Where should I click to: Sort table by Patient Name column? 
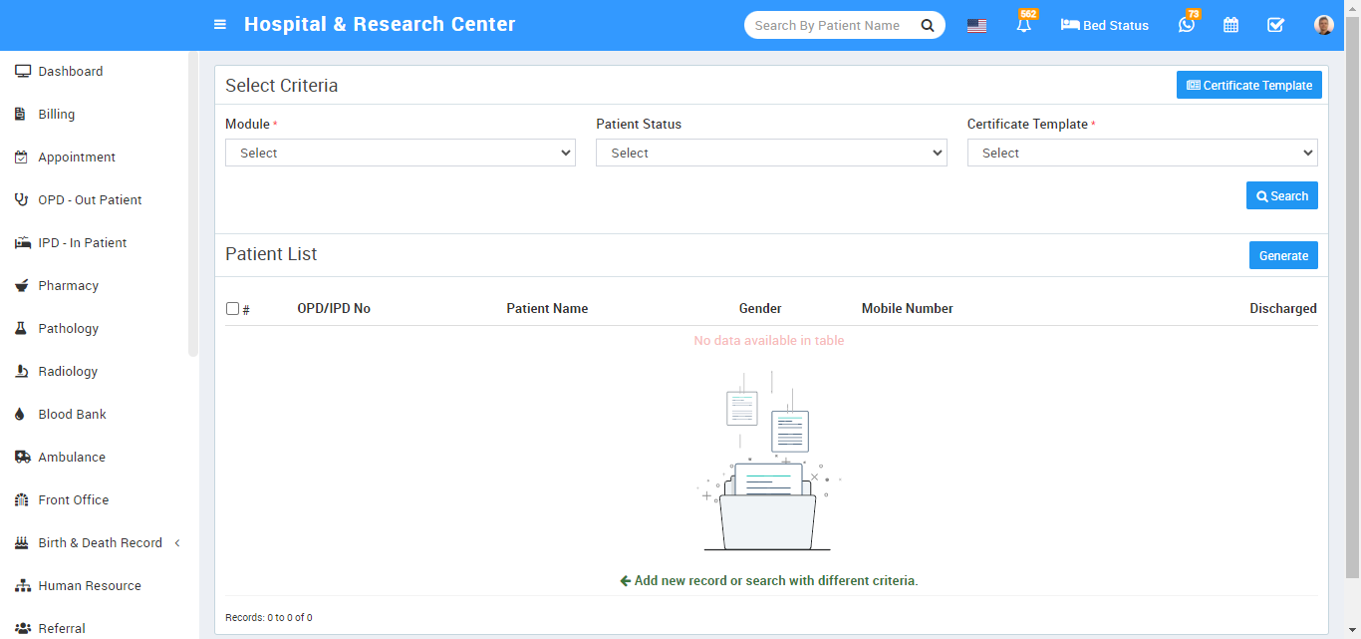point(547,309)
